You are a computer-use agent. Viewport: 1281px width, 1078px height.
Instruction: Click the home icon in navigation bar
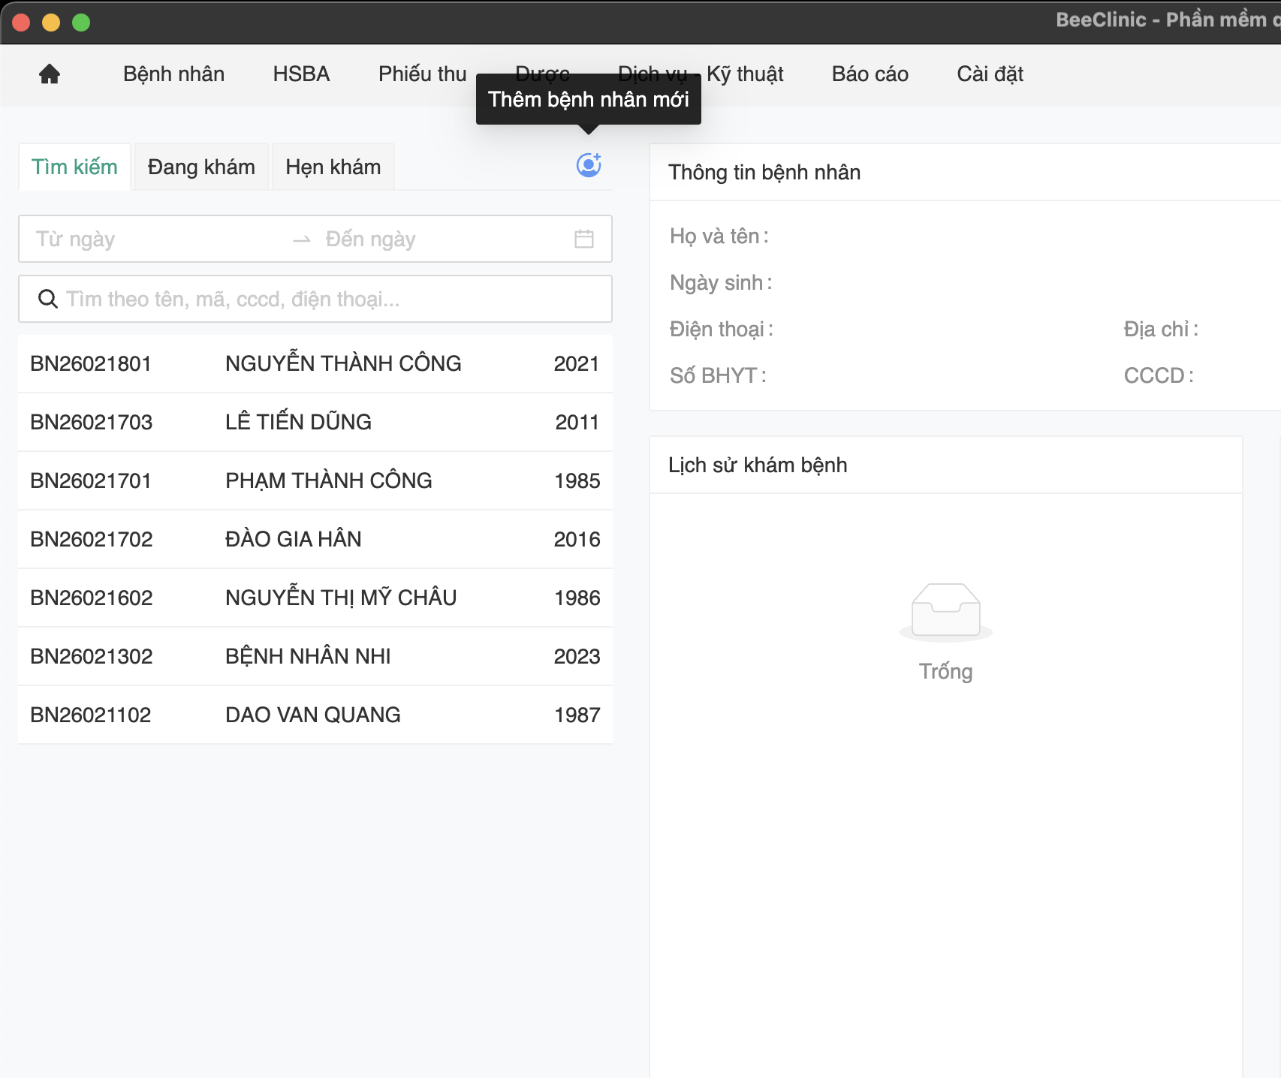pyautogui.click(x=50, y=74)
